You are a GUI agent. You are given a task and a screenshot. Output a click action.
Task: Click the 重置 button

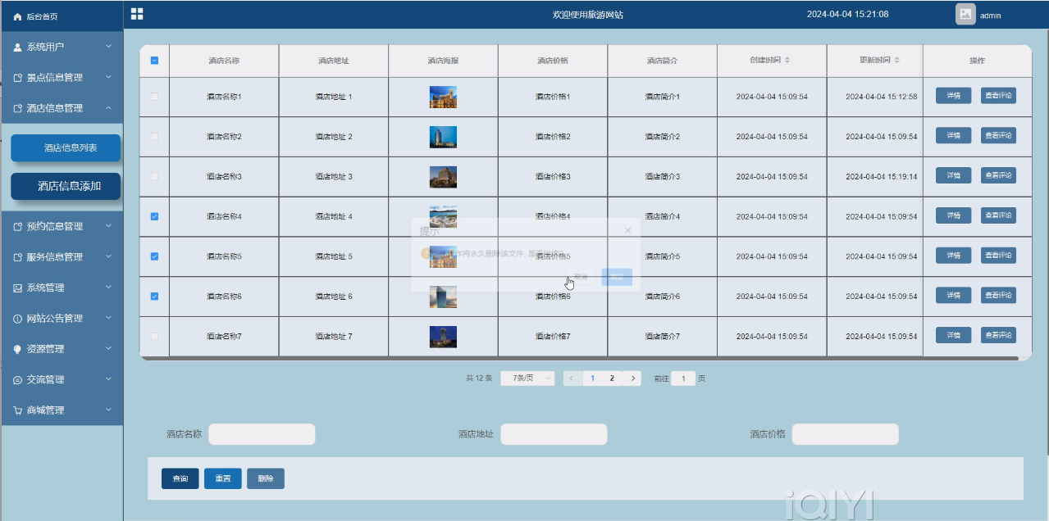tap(223, 478)
